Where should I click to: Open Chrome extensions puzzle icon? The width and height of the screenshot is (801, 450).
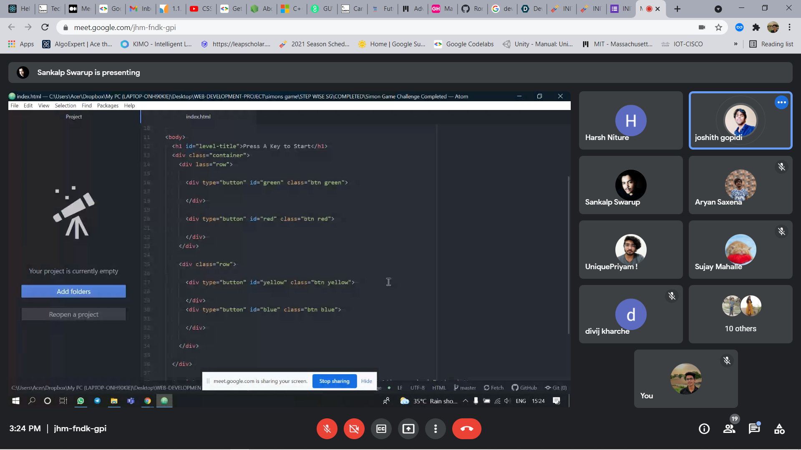click(756, 27)
